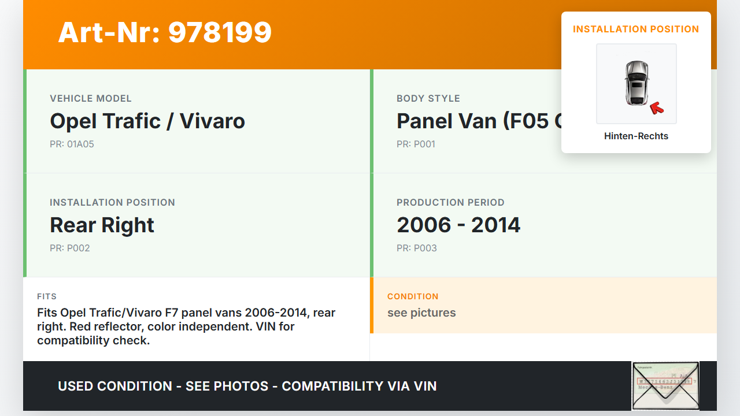Select the Opel Trafic / Vivaro model text

click(147, 121)
